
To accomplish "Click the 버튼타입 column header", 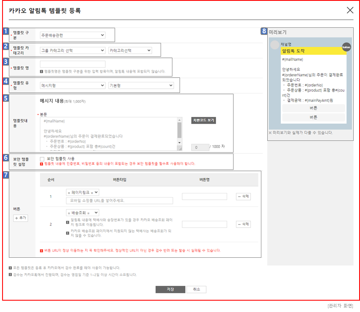I will pos(119,180).
